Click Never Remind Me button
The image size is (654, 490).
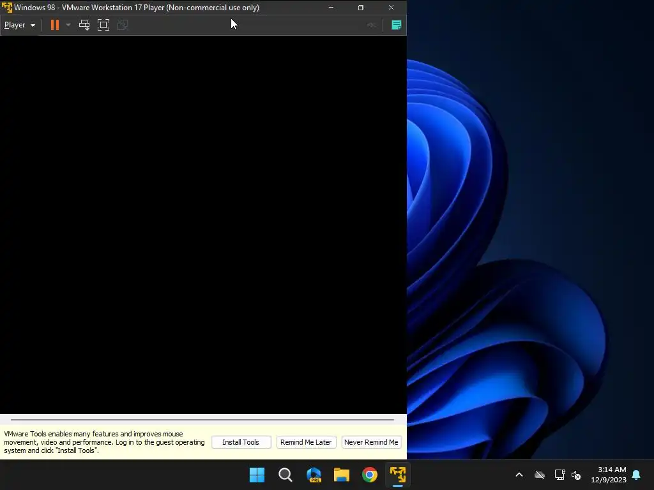point(371,442)
